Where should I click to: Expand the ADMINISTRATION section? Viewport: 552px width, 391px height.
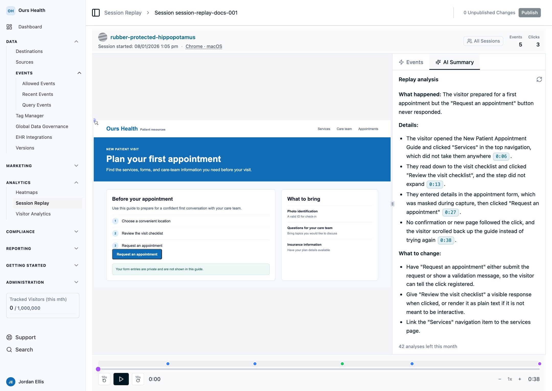[x=76, y=282]
